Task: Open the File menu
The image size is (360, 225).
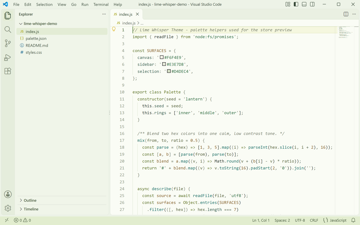Action: click(x=16, y=4)
